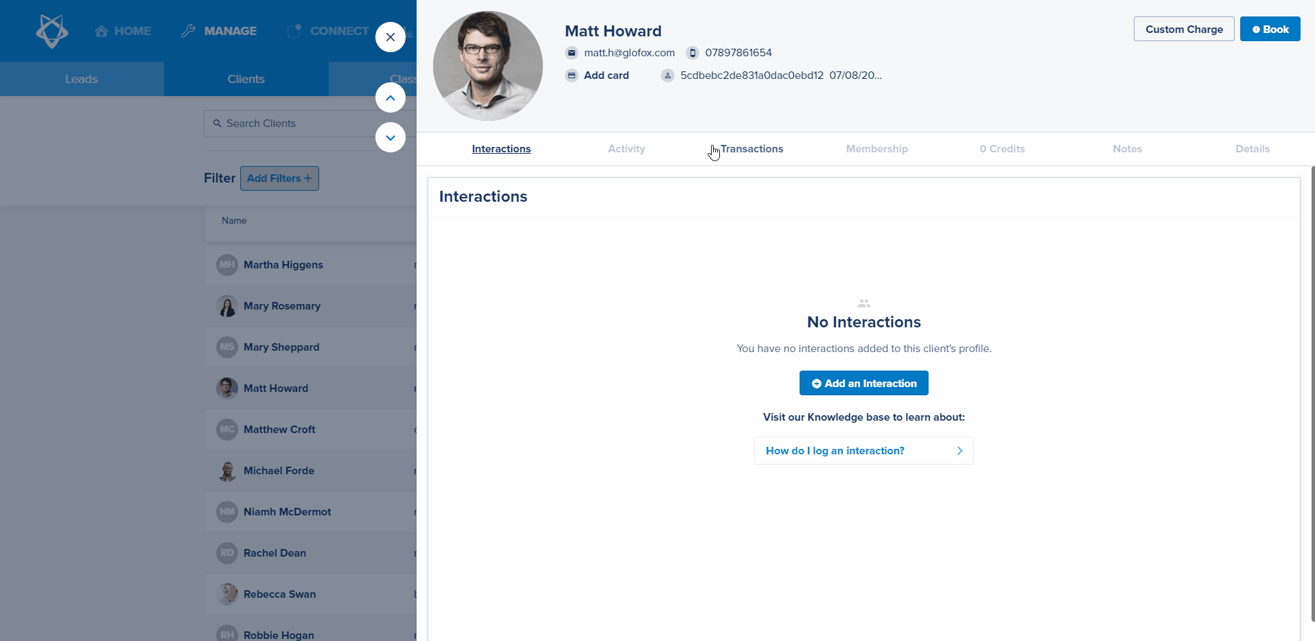Select Mary Sheppard in client list
The width and height of the screenshot is (1315, 641).
[x=281, y=347]
